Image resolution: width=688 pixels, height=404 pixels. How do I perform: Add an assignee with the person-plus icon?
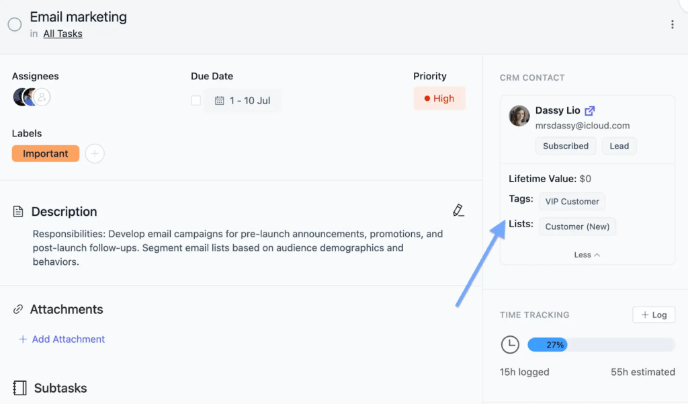point(40,97)
